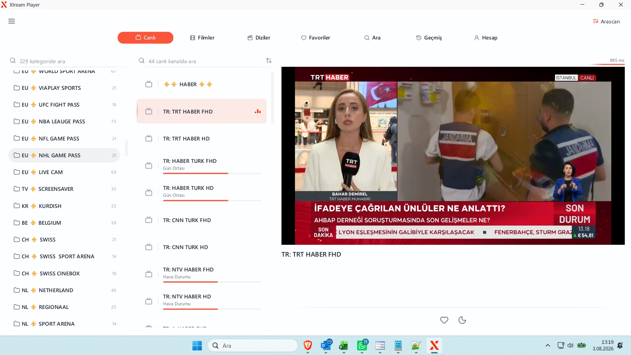Image resolution: width=631 pixels, height=355 pixels.
Task: Switch to the Diziler tab
Action: tap(259, 38)
